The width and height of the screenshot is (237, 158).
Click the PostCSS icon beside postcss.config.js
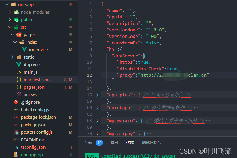coord(16,132)
